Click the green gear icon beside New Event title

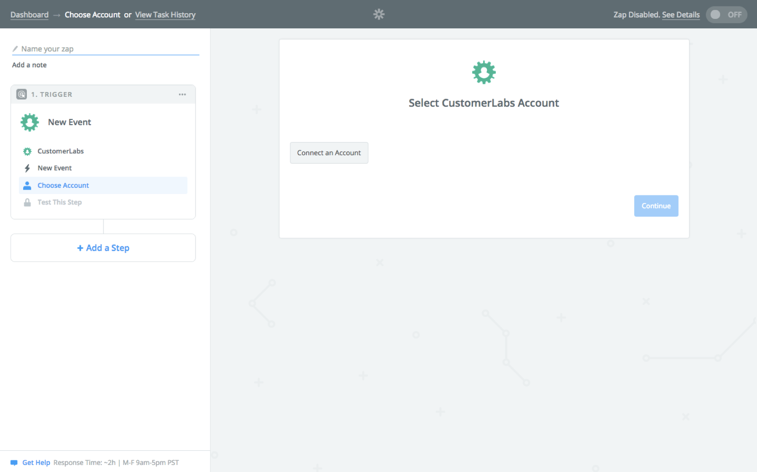tap(29, 122)
